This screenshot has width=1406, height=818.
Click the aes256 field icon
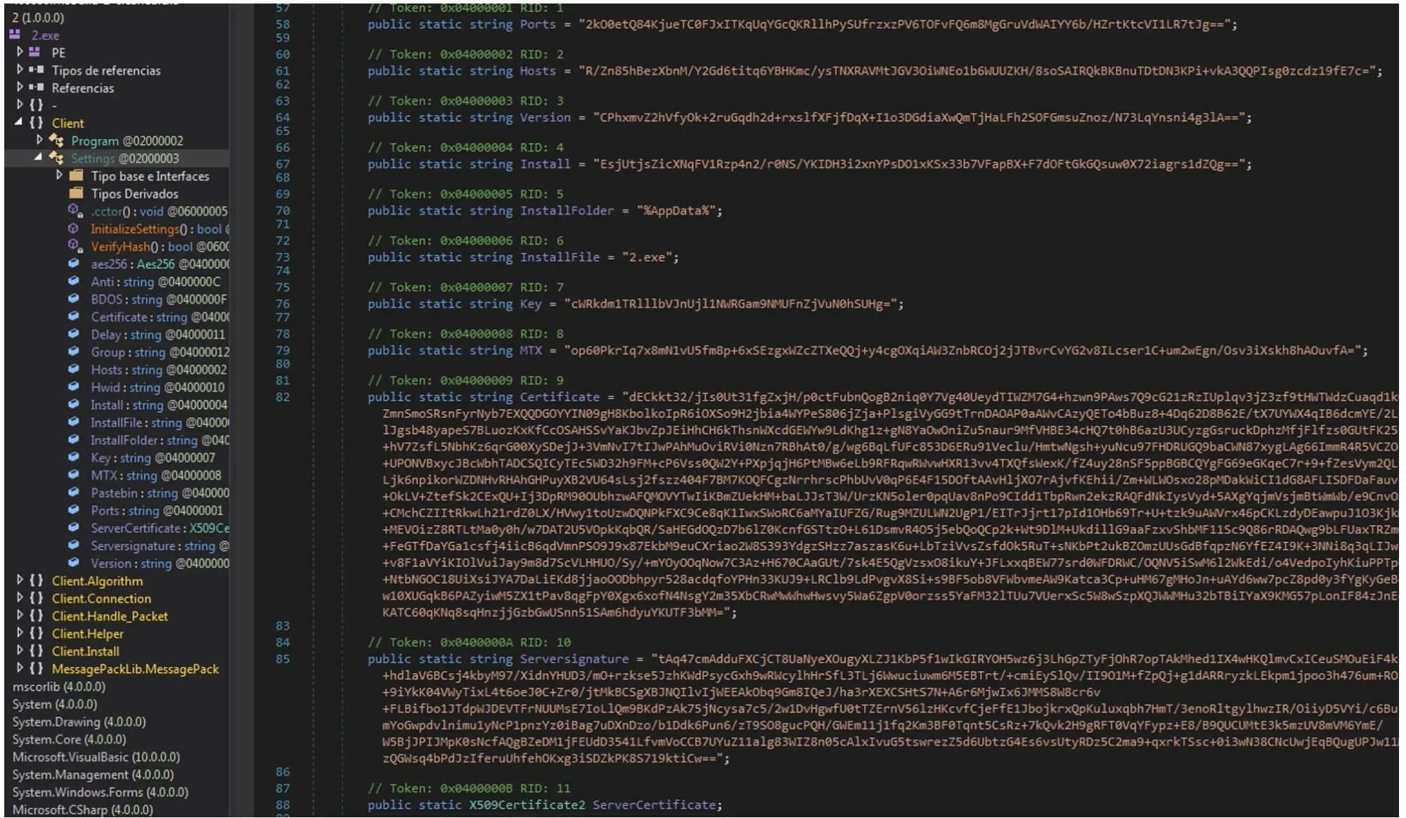[x=74, y=264]
